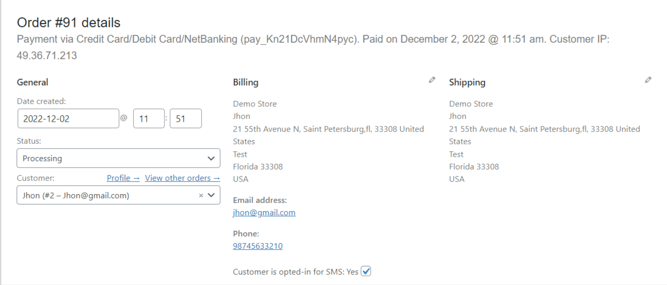
Task: Click the billing street address text
Action: pos(328,129)
